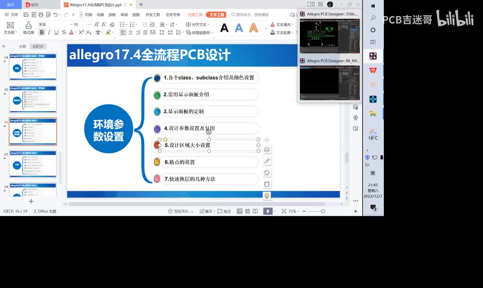Toggle Italic formatting
Screen dimensions: 483x288
click(49, 32)
